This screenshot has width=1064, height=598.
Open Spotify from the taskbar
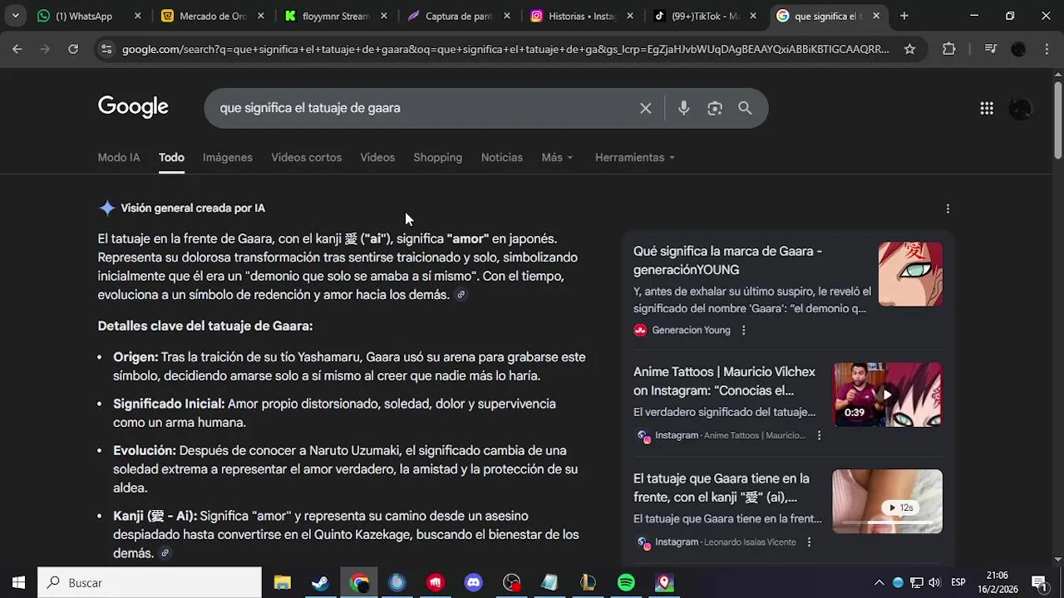click(x=627, y=583)
